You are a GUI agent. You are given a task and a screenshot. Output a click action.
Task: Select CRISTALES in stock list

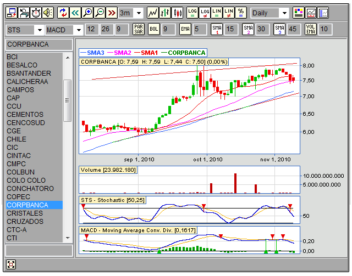[34, 213]
